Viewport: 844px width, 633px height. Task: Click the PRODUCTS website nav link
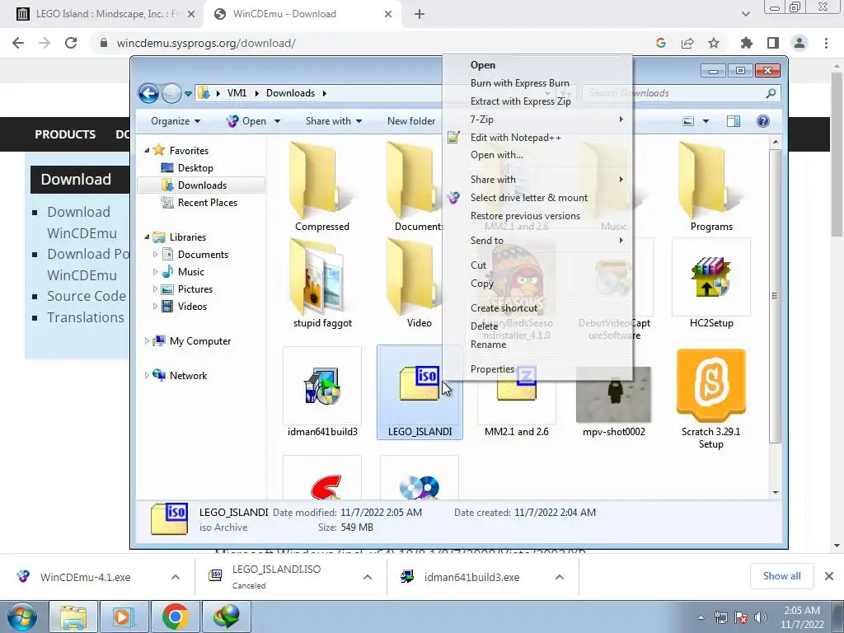coord(65,134)
